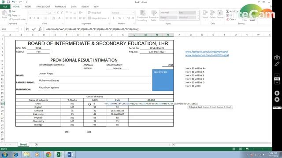Take a snapshot with liteCam camera icon
This screenshot has height=158, width=282.
[x=277, y=57]
